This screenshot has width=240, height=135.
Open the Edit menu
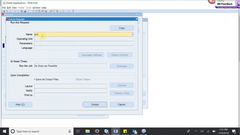(9, 7)
